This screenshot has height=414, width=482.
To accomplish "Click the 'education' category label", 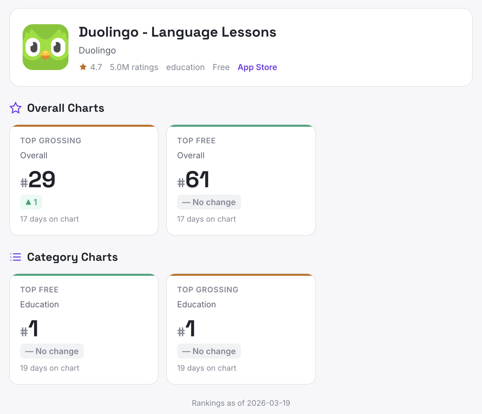I will (185, 67).
